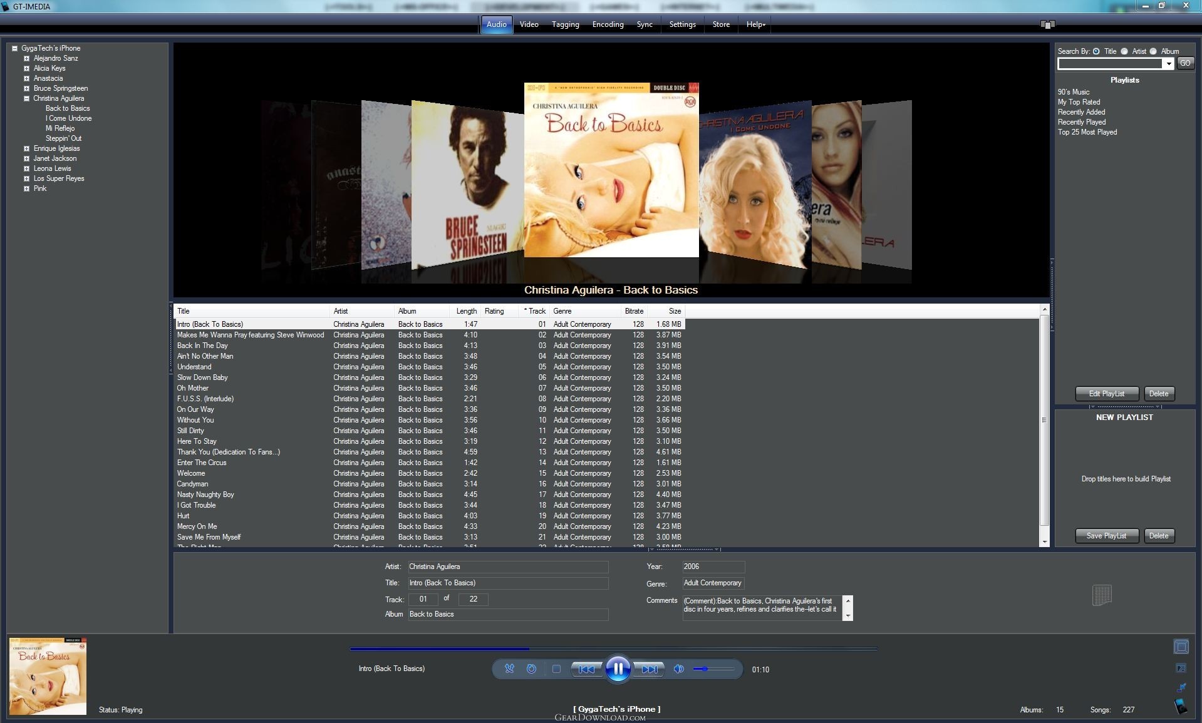Pause the currently playing track
This screenshot has width=1202, height=723.
click(x=618, y=669)
